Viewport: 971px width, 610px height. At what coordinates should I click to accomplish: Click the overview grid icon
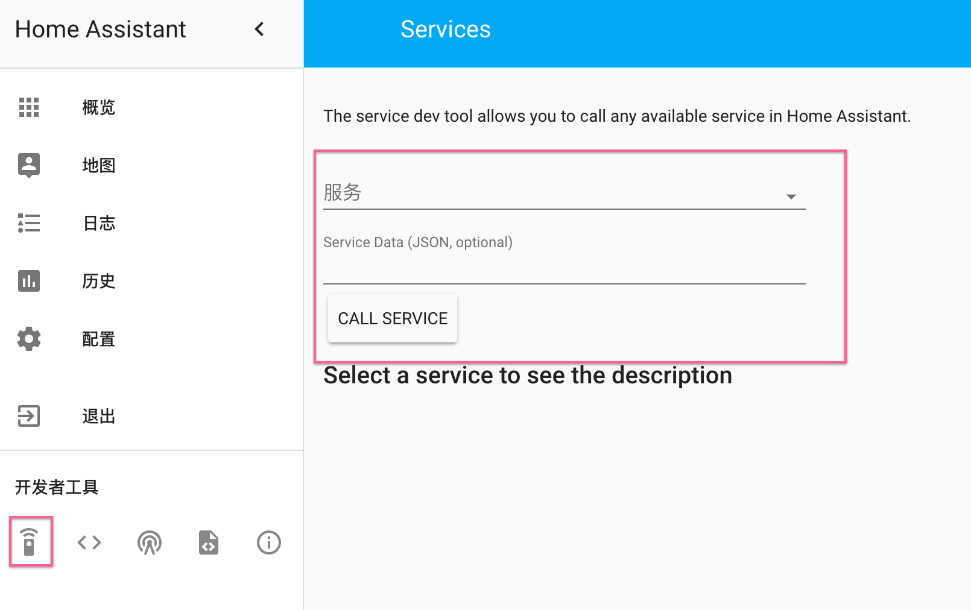[x=29, y=107]
